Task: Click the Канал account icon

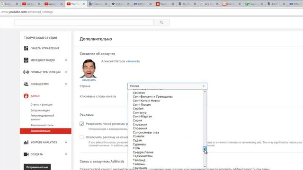Action: 26,96
